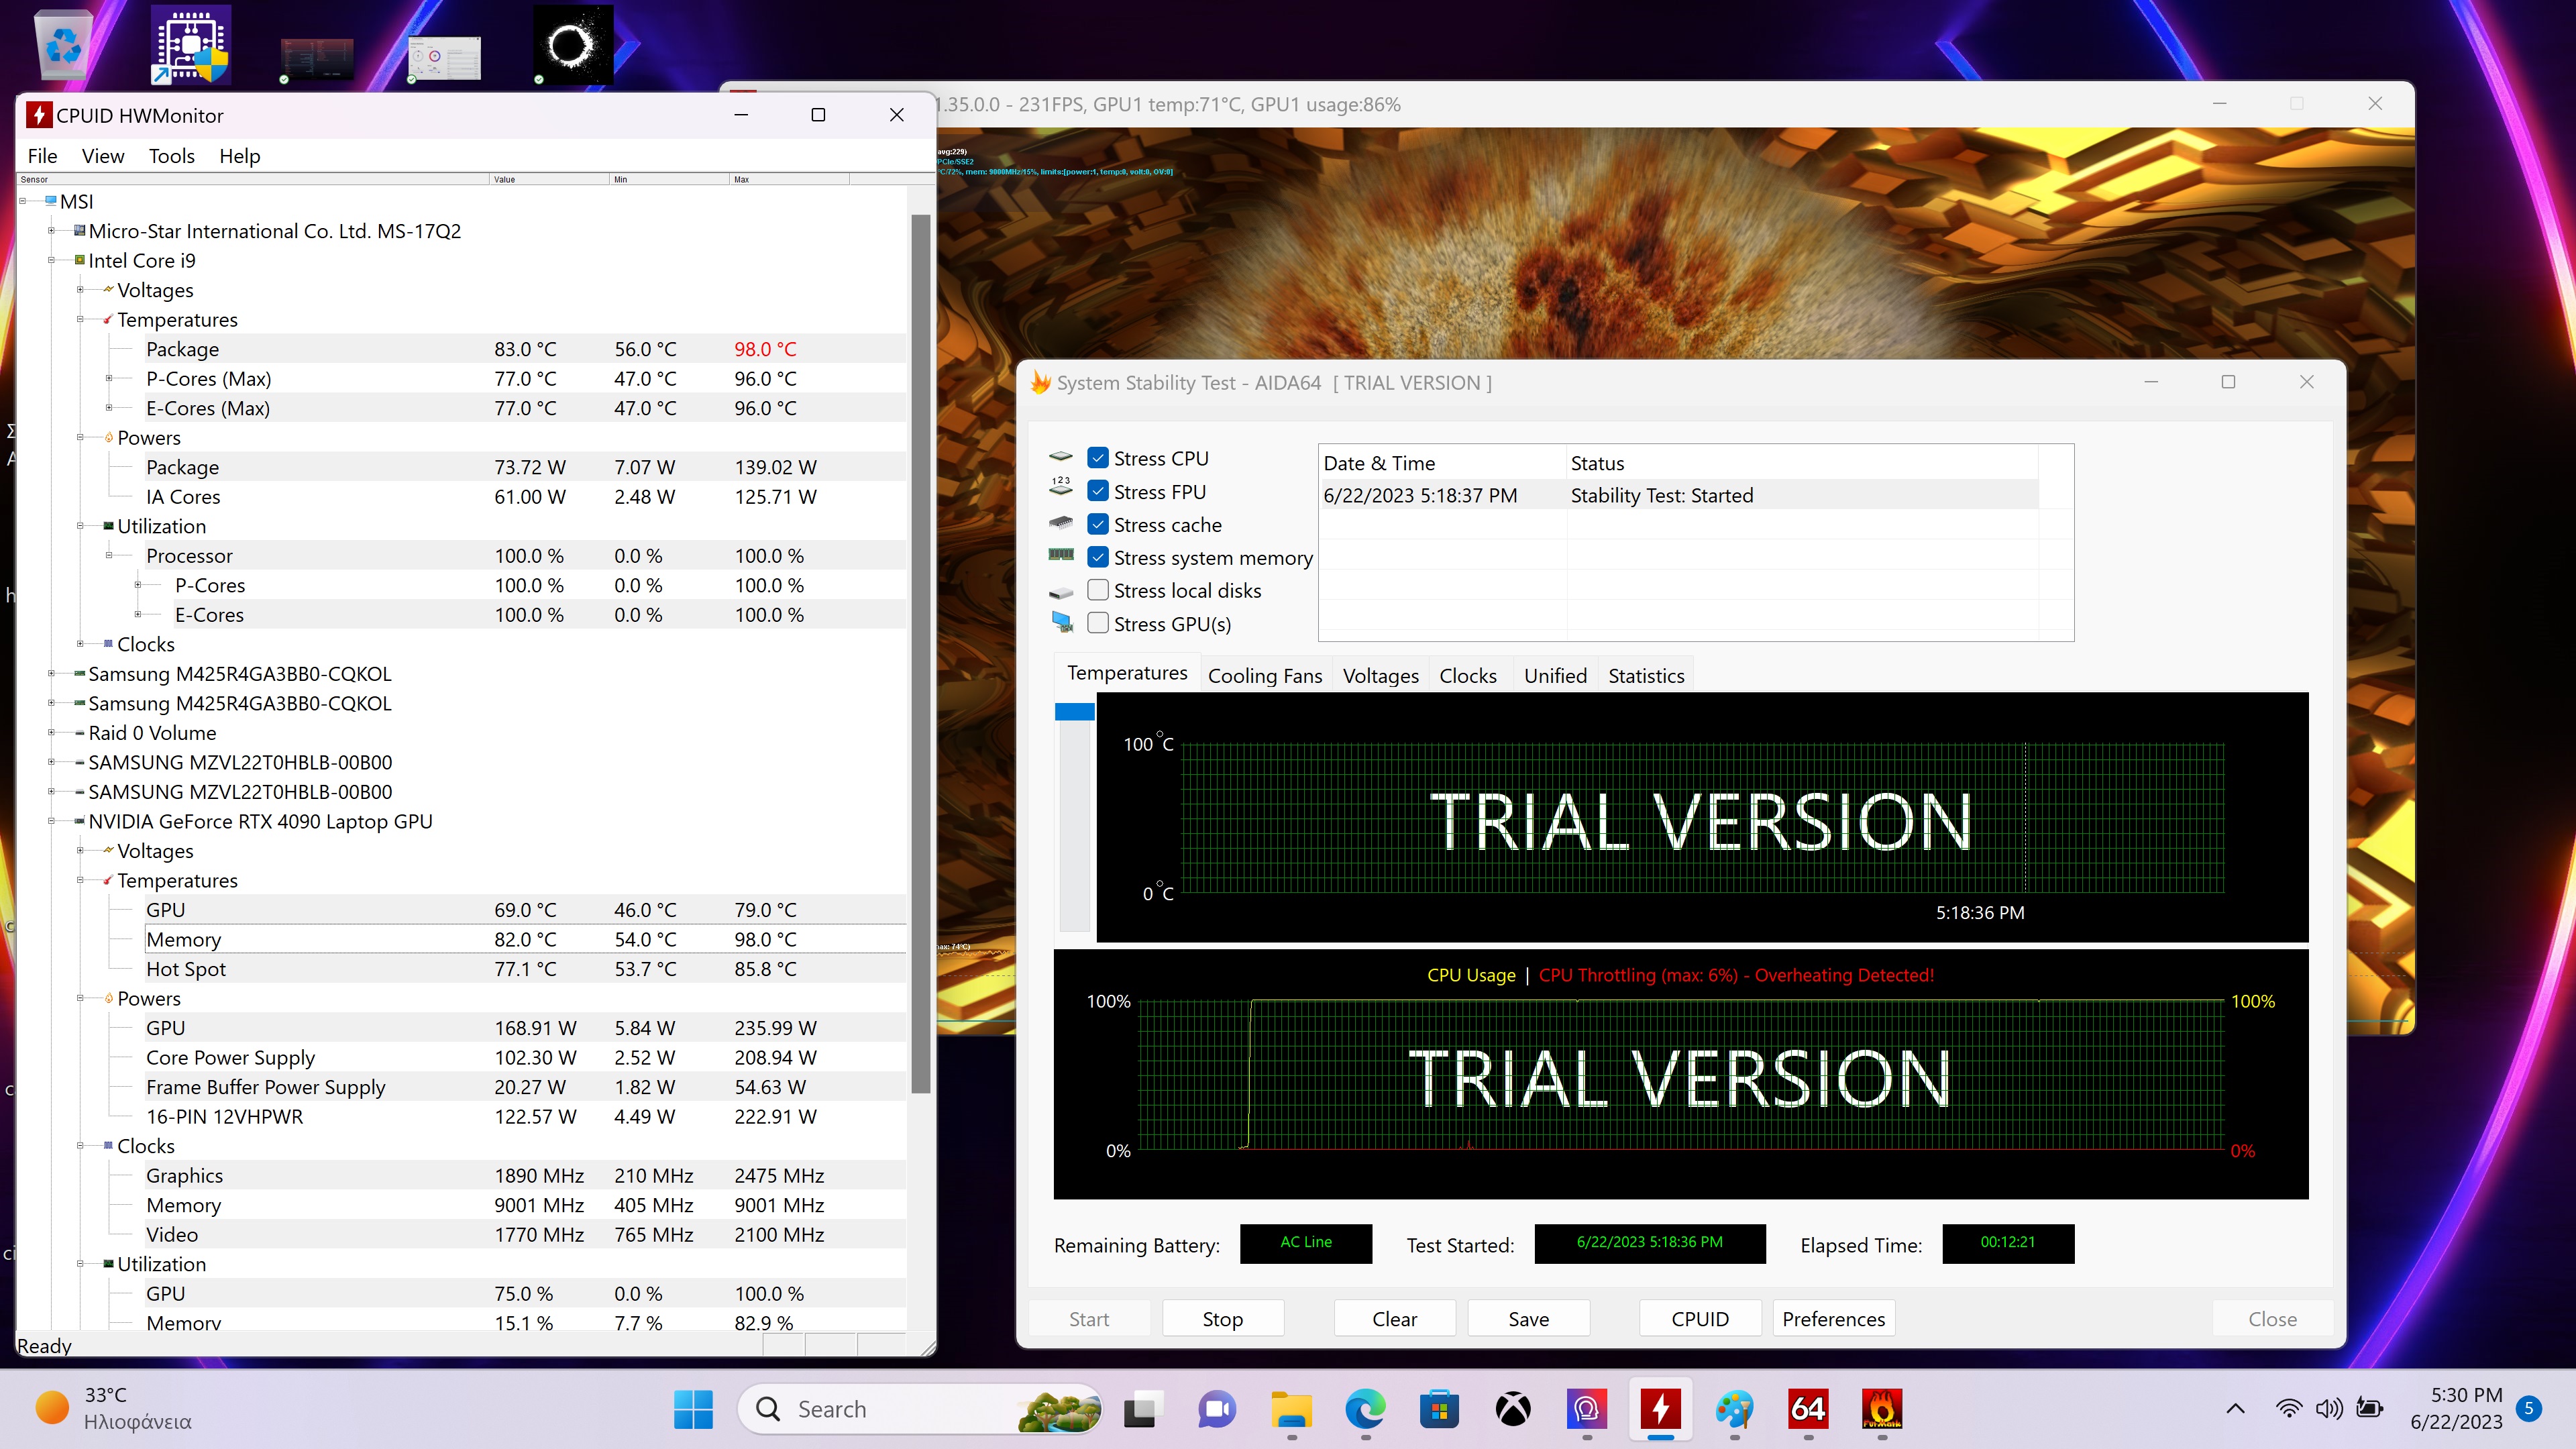Image resolution: width=2576 pixels, height=1449 pixels.
Task: Uncheck the Stress CPU checkbox
Action: pyautogui.click(x=1098, y=458)
